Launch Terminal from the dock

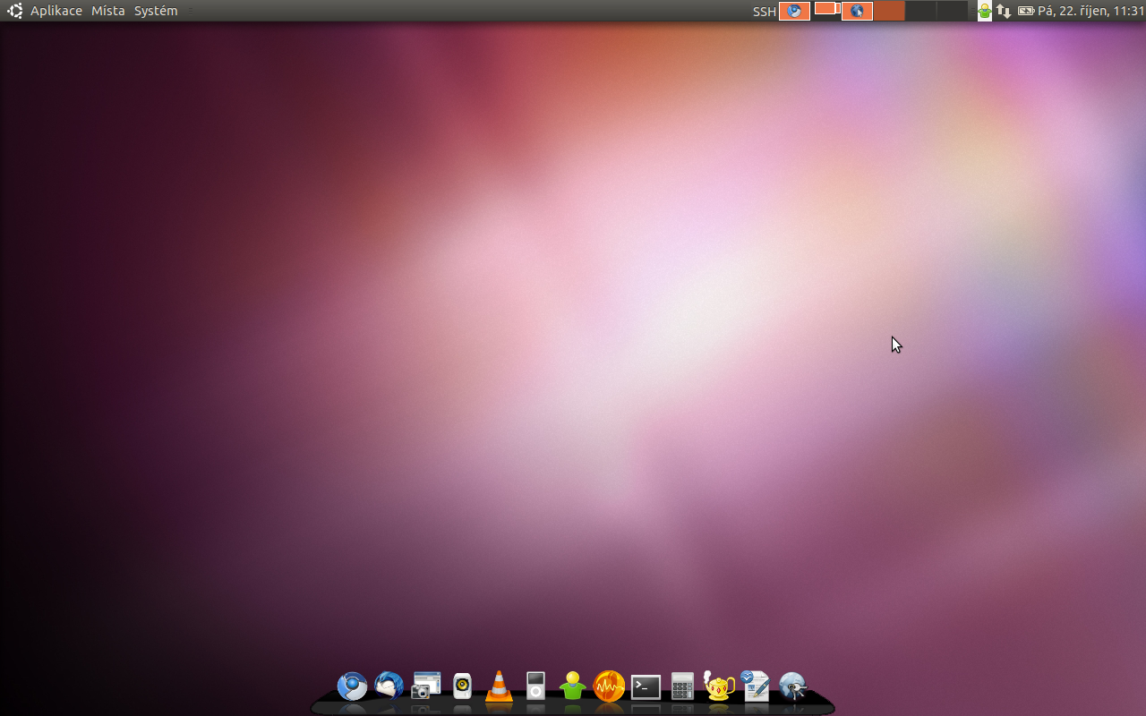click(x=646, y=686)
